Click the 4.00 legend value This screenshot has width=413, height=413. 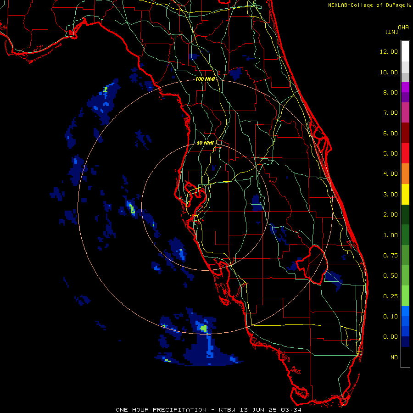click(x=391, y=174)
